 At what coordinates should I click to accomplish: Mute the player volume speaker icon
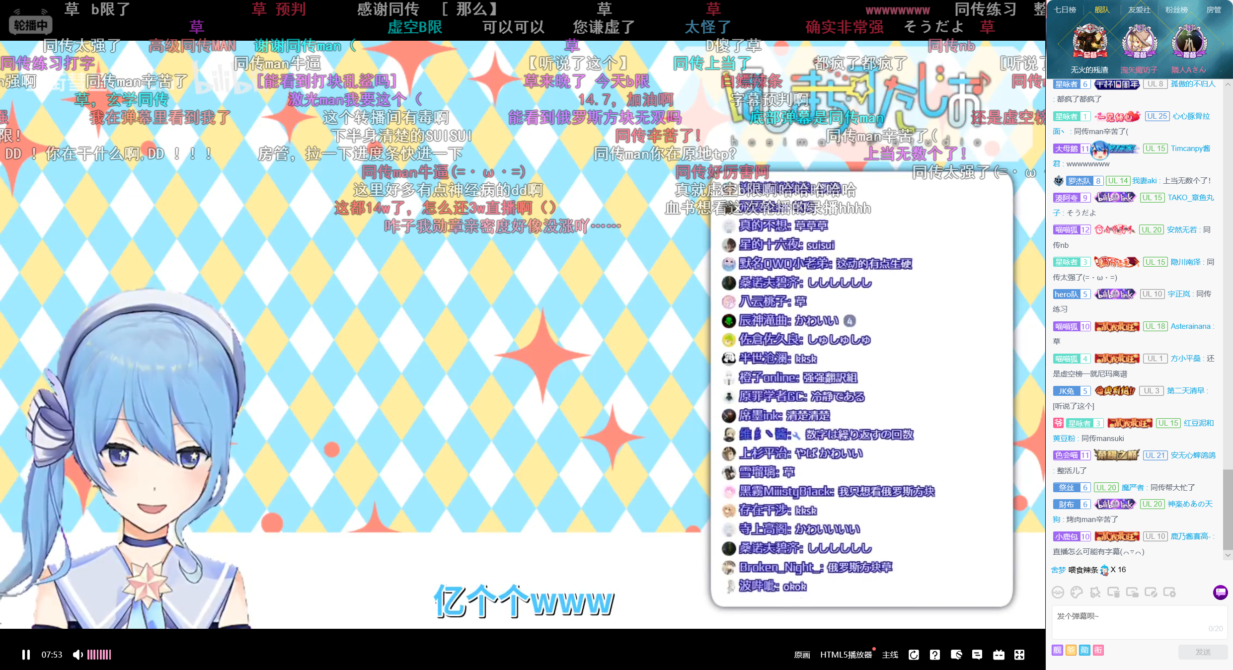(x=77, y=655)
